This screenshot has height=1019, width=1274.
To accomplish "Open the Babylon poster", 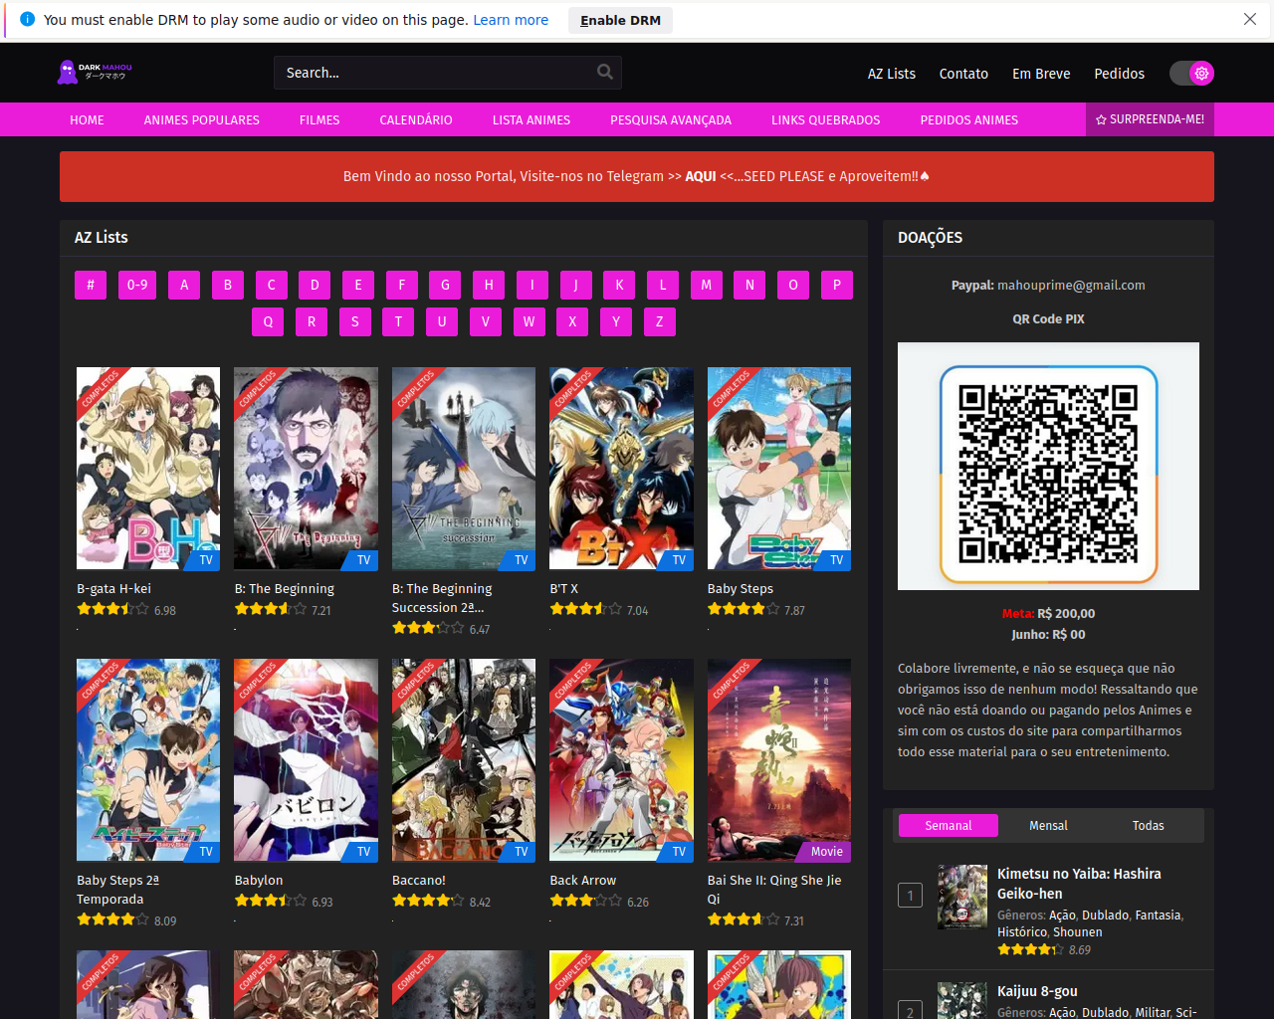I will pos(306,759).
